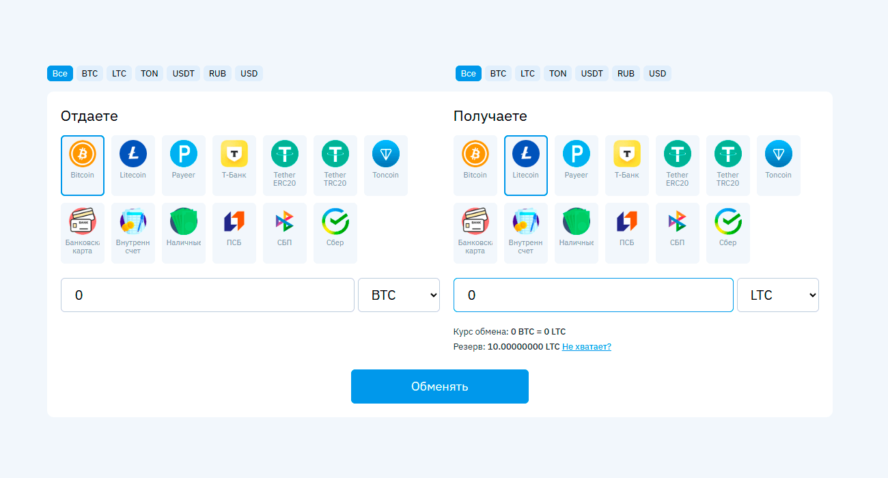This screenshot has width=888, height=478.
Task: Click the exchange rate text 0 BTC = 0 LTC
Action: pyautogui.click(x=538, y=332)
